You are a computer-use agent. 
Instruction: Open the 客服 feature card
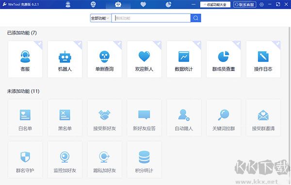coord(25,59)
